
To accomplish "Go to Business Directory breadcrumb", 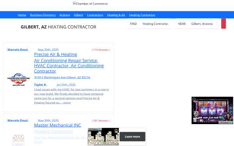I will (x=43, y=15).
